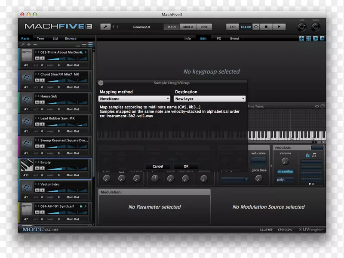This screenshot has height=258, width=344.
Task: Open the wrench settings button in header
Action: pyautogui.click(x=105, y=27)
